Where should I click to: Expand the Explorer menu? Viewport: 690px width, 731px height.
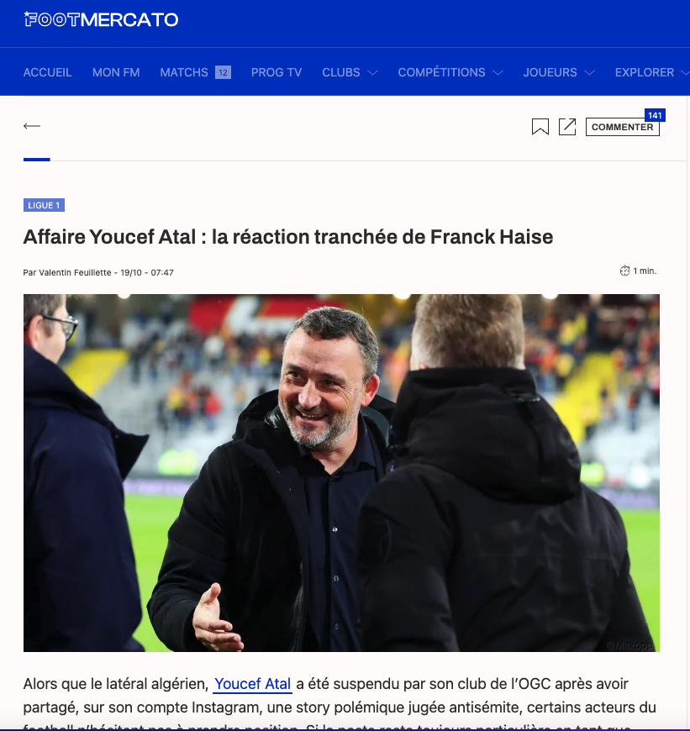651,72
